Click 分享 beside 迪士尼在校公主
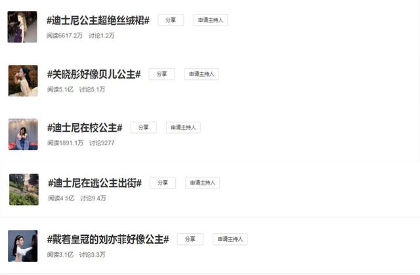The width and height of the screenshot is (420, 275). pyautogui.click(x=144, y=128)
